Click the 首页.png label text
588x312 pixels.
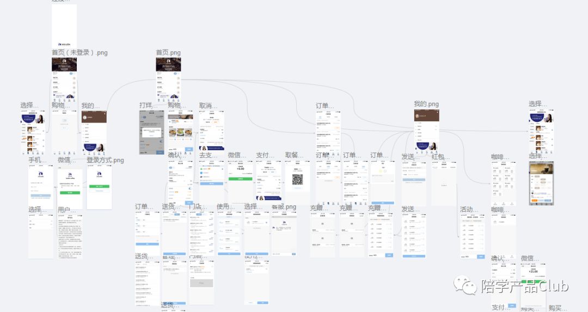point(168,52)
